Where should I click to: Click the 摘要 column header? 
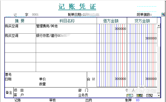point(20,21)
